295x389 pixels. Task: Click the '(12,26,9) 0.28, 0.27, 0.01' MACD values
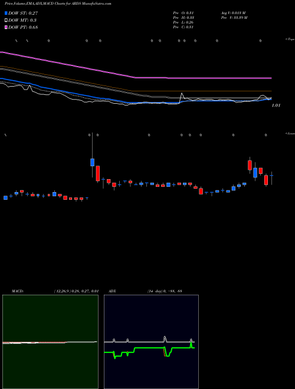pos(76,291)
